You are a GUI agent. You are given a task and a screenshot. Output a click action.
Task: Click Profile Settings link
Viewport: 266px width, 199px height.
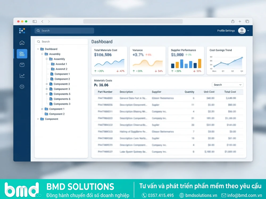click(x=226, y=31)
